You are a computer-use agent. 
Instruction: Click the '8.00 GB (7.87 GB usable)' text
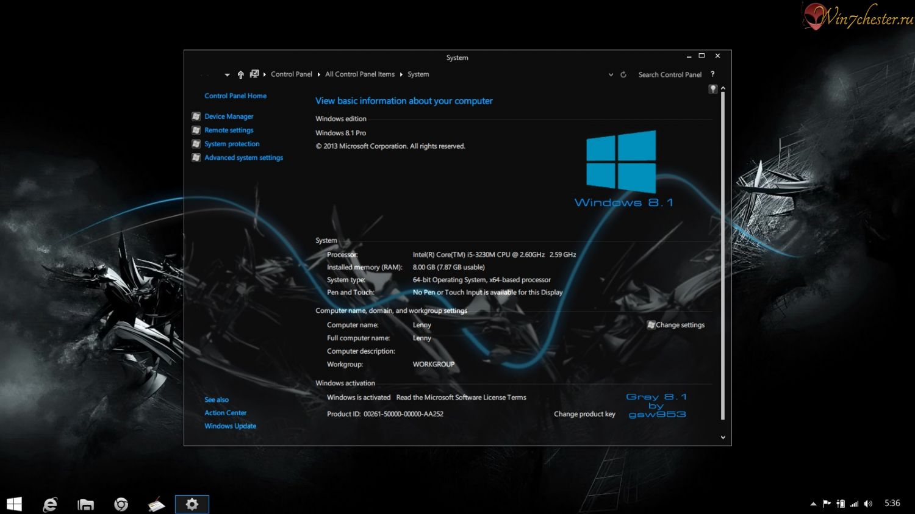click(x=448, y=267)
